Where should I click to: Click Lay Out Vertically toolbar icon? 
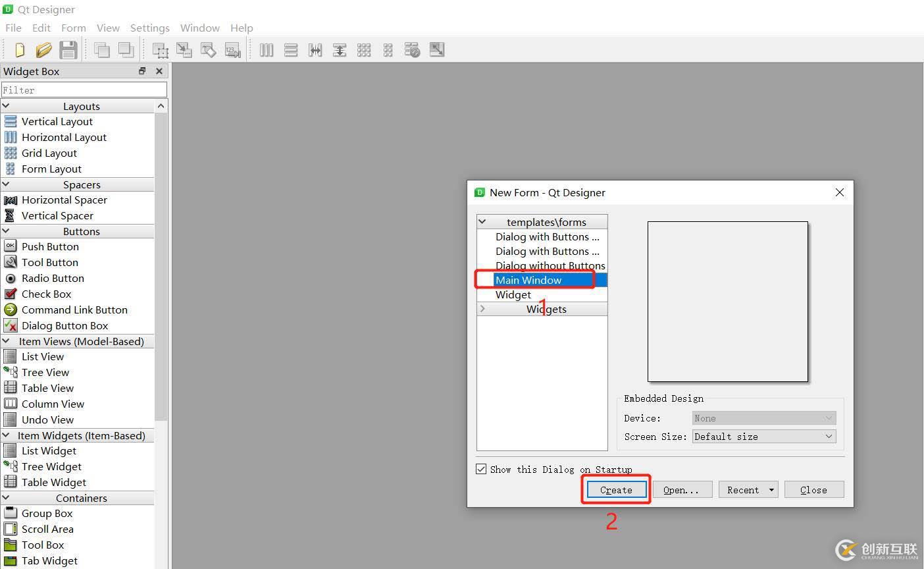tap(291, 49)
